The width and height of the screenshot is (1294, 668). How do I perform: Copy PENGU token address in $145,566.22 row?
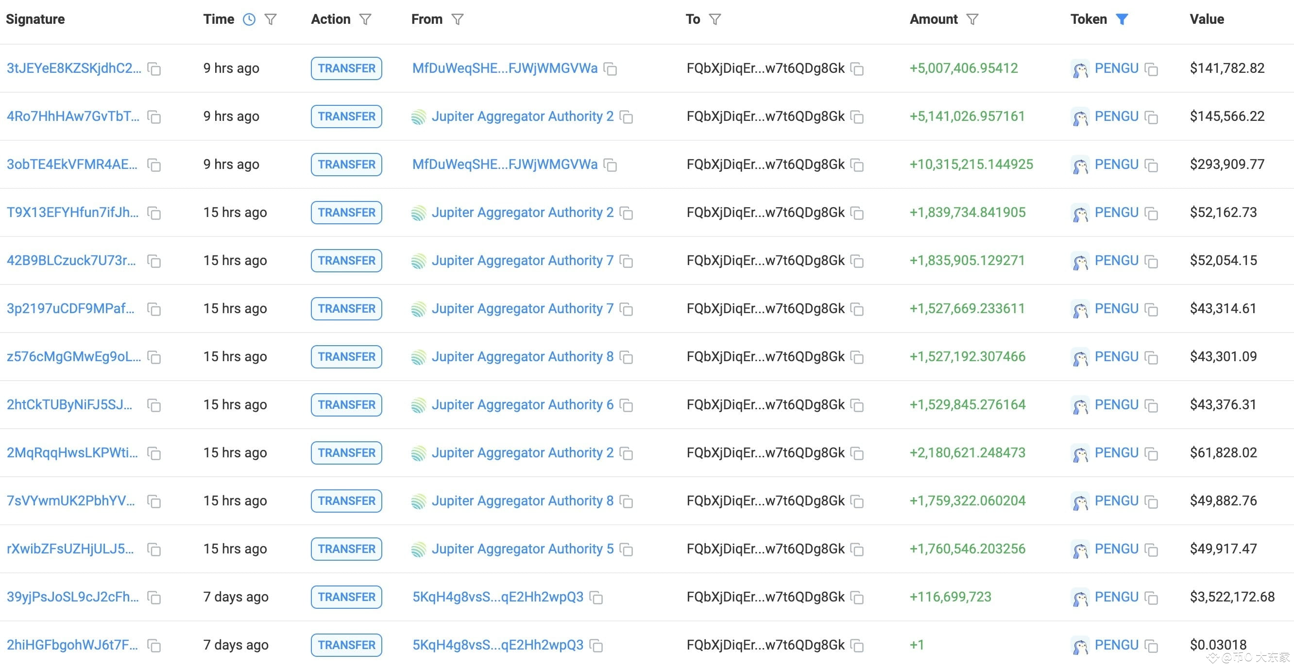click(1151, 117)
